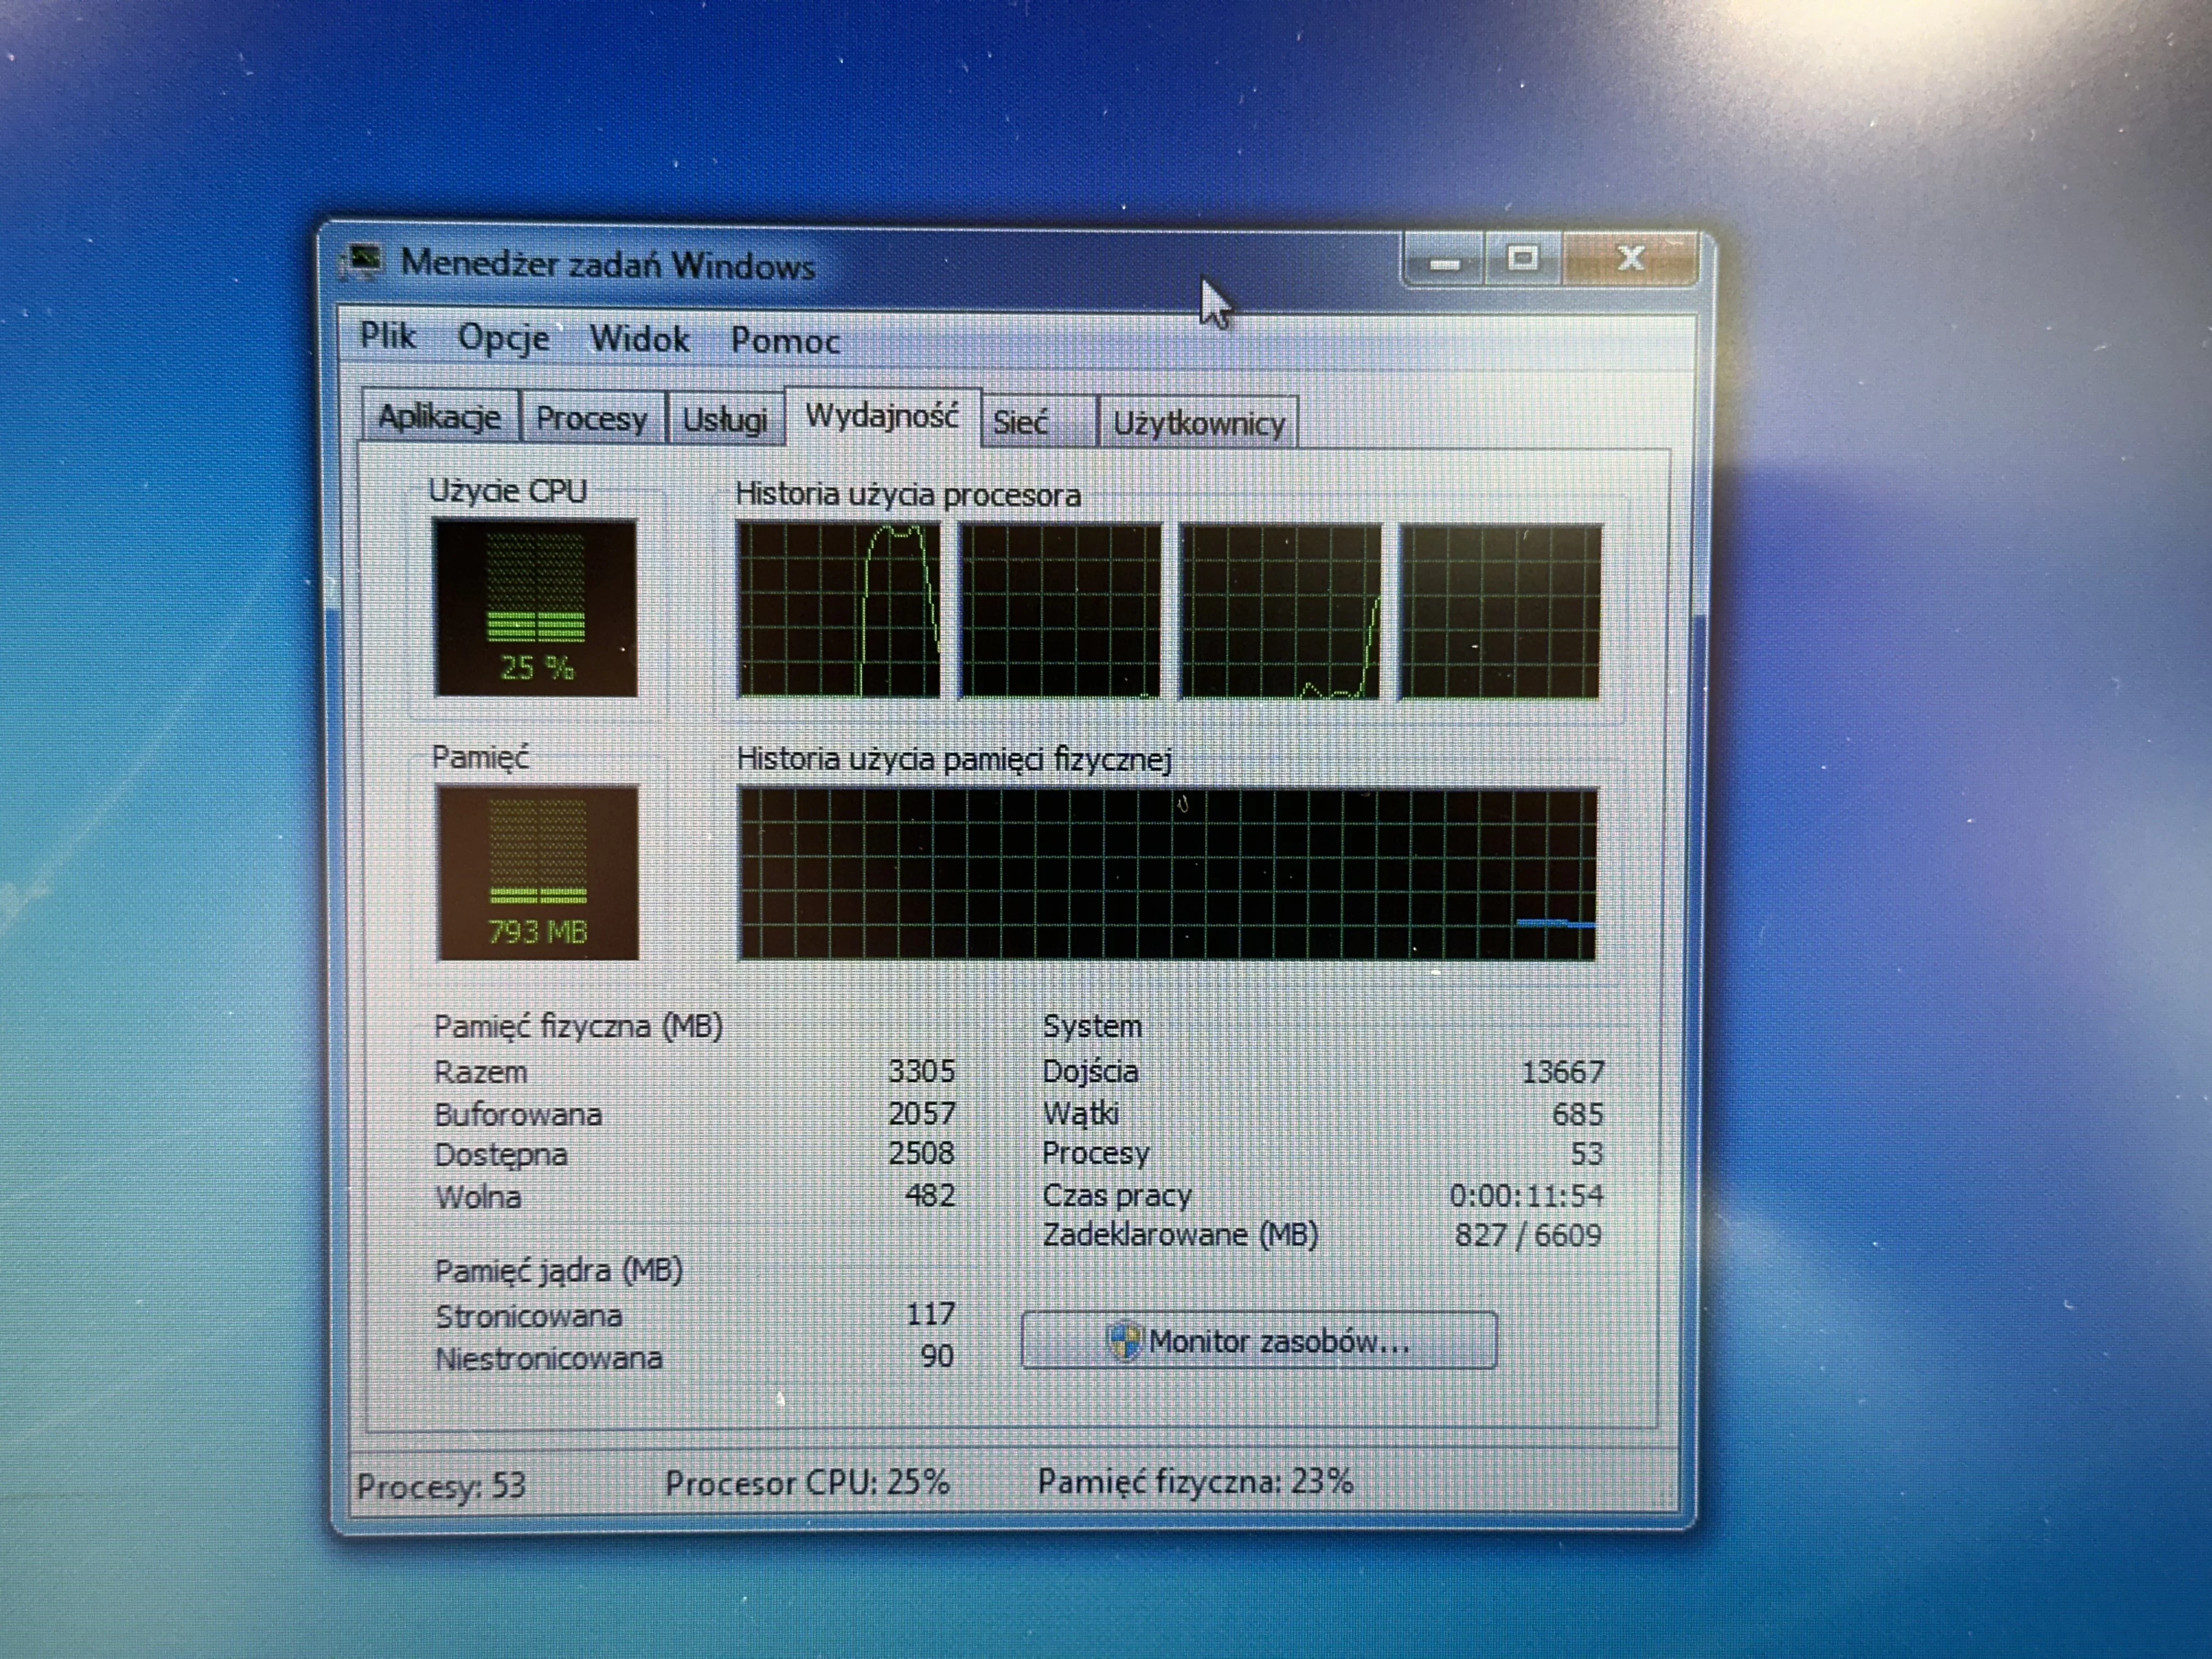Click the Razem label

click(x=480, y=1073)
